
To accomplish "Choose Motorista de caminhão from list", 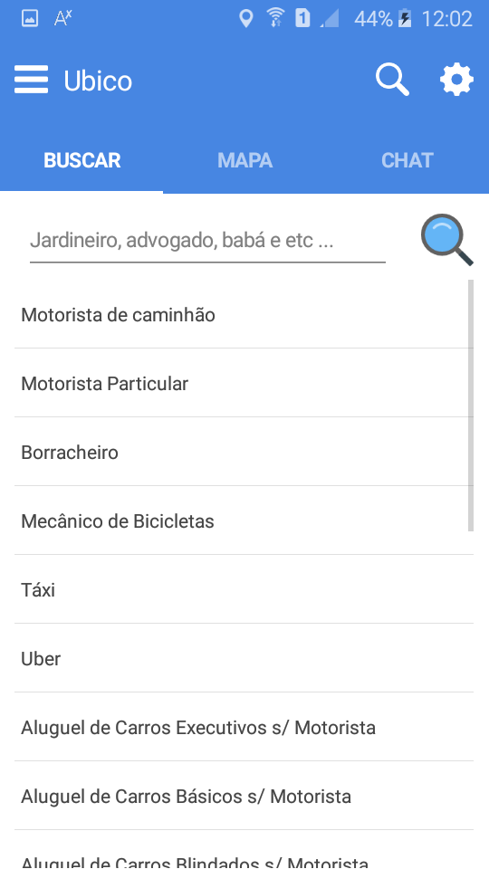I will (244, 314).
